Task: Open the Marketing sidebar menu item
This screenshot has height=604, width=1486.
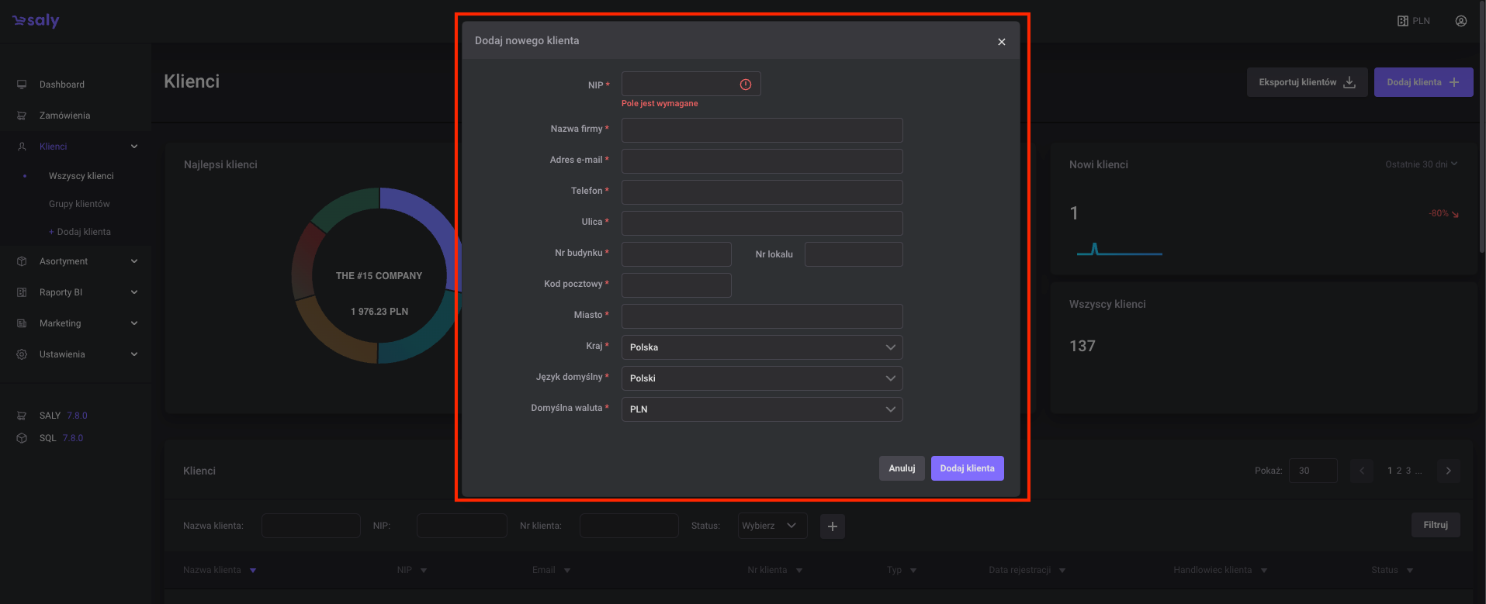Action: click(x=61, y=323)
